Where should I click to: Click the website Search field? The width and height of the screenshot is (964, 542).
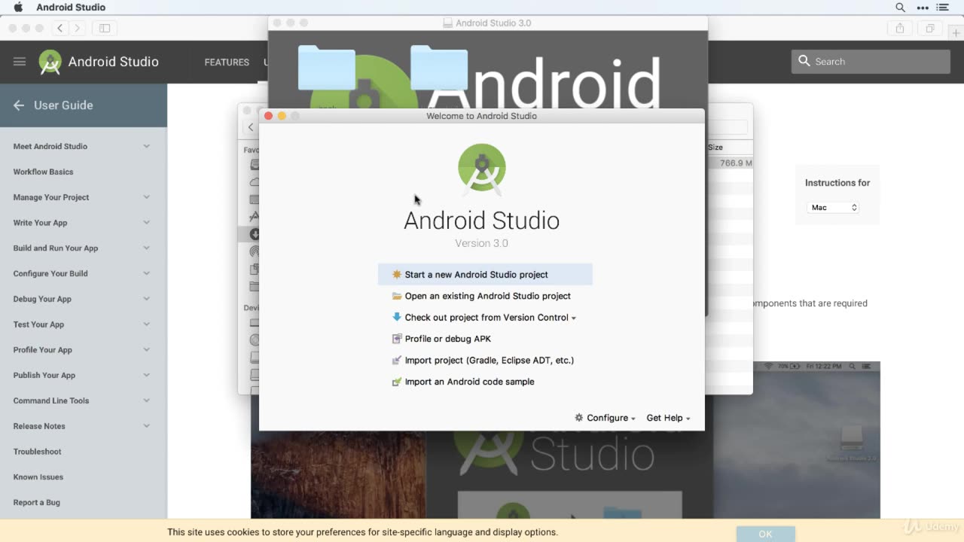pos(871,62)
